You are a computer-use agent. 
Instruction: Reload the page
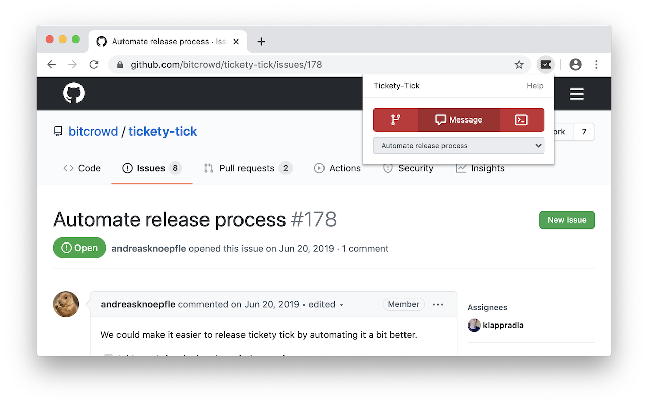pos(94,65)
